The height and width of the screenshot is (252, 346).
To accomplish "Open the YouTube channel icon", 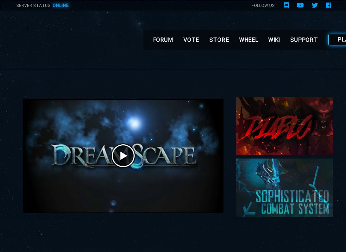I will [x=300, y=5].
